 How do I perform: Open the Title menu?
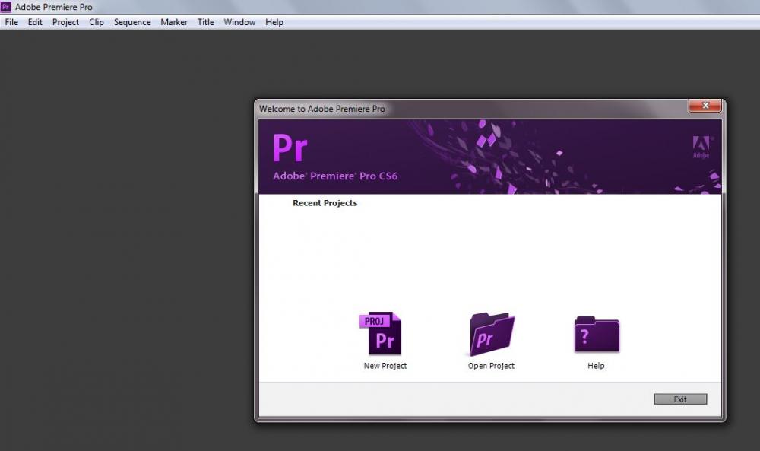(x=206, y=22)
